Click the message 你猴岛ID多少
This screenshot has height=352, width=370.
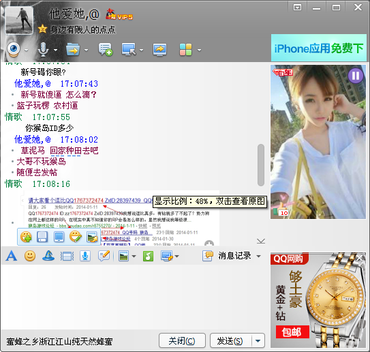49,128
